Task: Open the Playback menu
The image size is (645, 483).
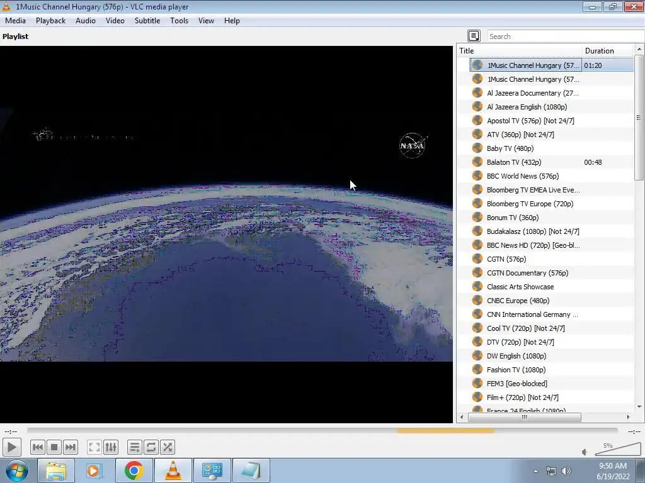Action: pyautogui.click(x=50, y=21)
